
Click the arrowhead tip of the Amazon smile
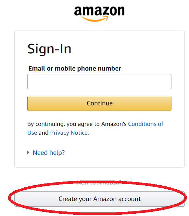tap(107, 18)
